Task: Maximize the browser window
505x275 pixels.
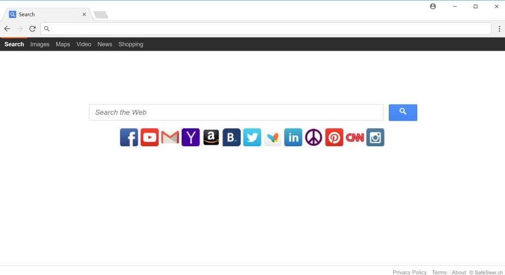Action: point(476,7)
